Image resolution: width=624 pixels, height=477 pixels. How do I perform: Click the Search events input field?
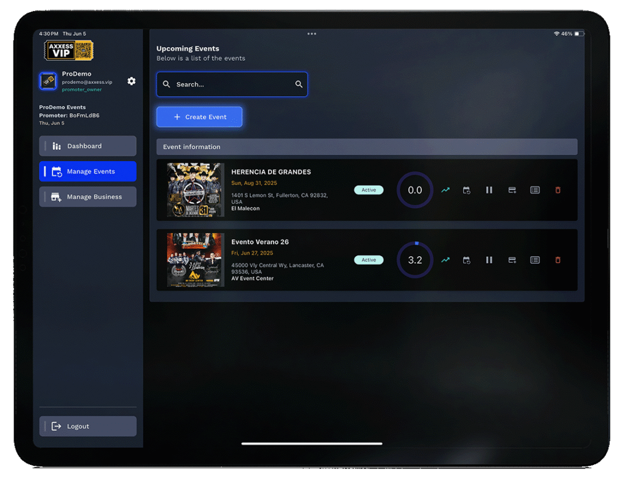coord(232,85)
